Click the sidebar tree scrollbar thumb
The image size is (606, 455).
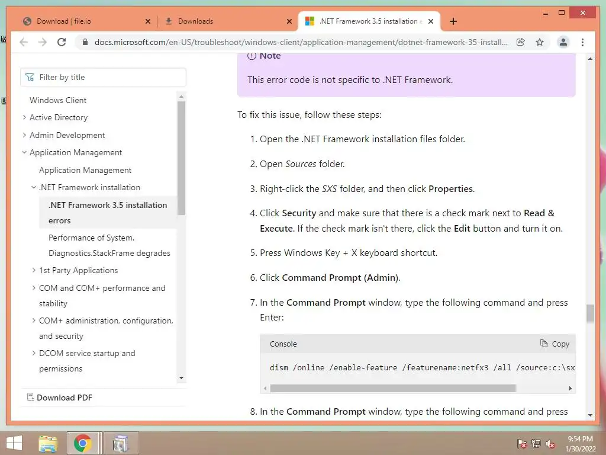pos(181,158)
